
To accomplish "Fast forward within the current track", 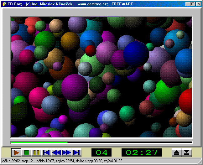I will click(66, 152).
